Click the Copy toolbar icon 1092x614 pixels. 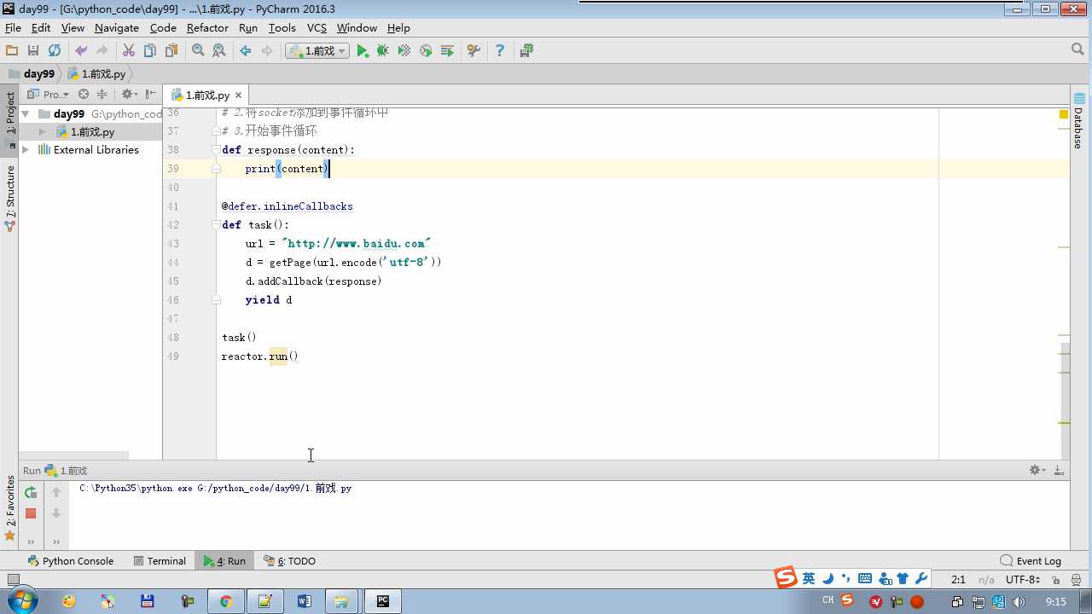coord(150,51)
